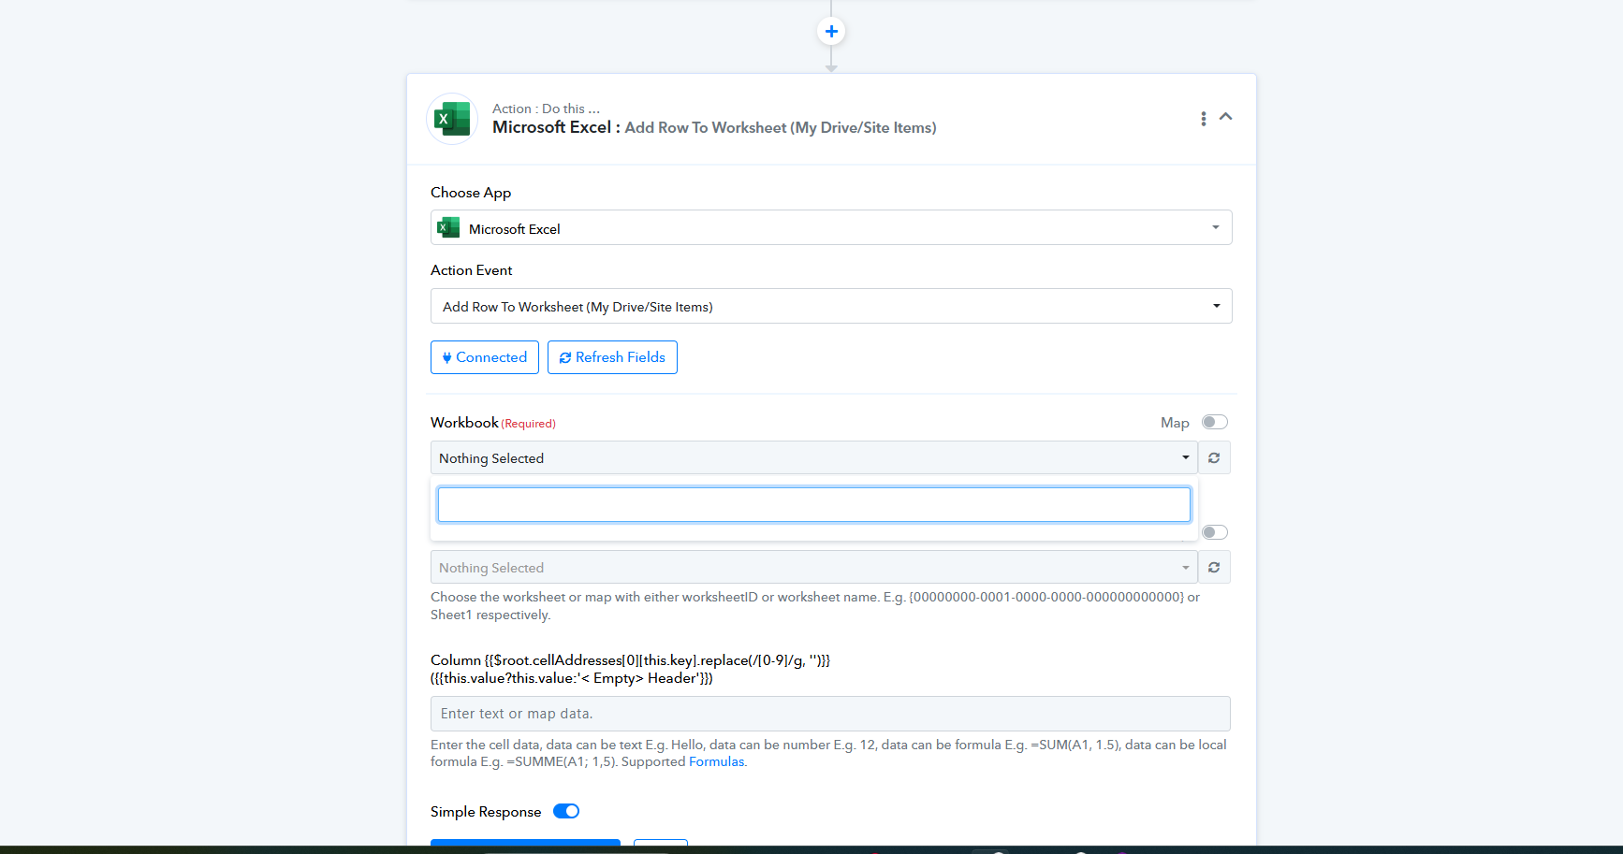
Task: Open the Workbook Nothing Selected dropdown
Action: [814, 457]
